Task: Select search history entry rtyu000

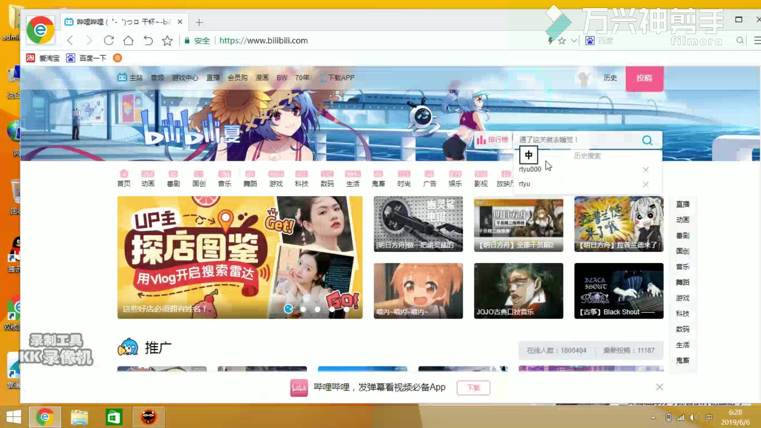Action: [x=530, y=169]
